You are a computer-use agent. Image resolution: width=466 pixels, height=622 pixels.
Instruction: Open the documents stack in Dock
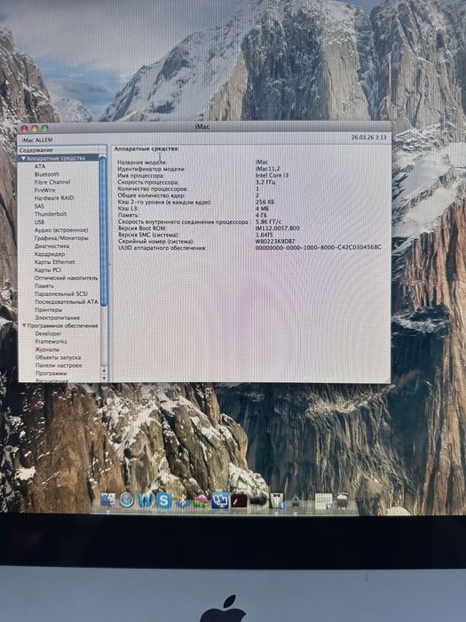(323, 501)
